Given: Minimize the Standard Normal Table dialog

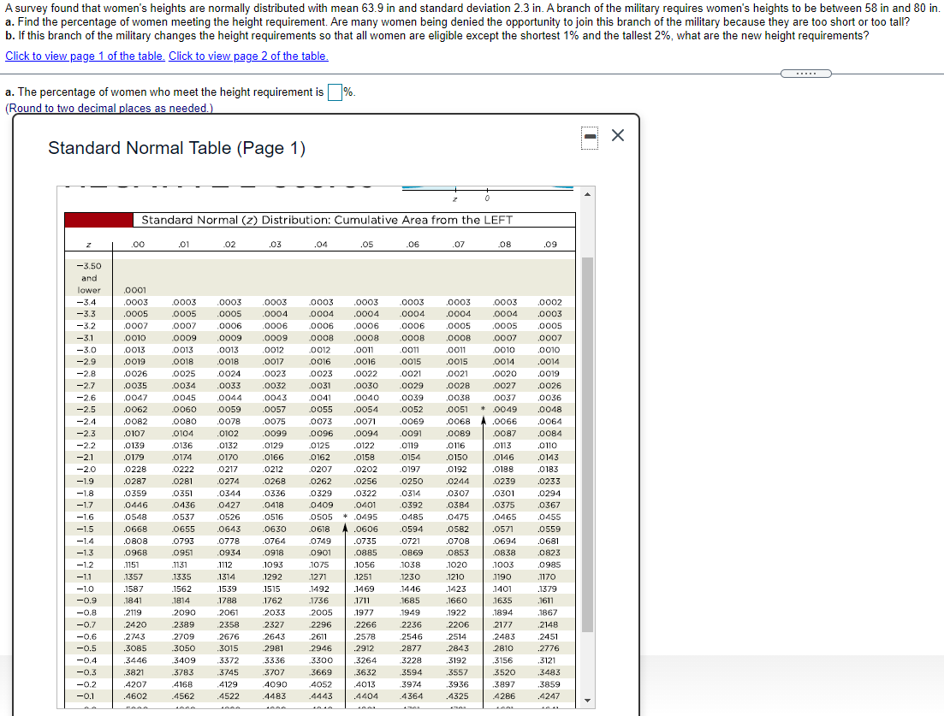Looking at the screenshot, I should point(589,137).
